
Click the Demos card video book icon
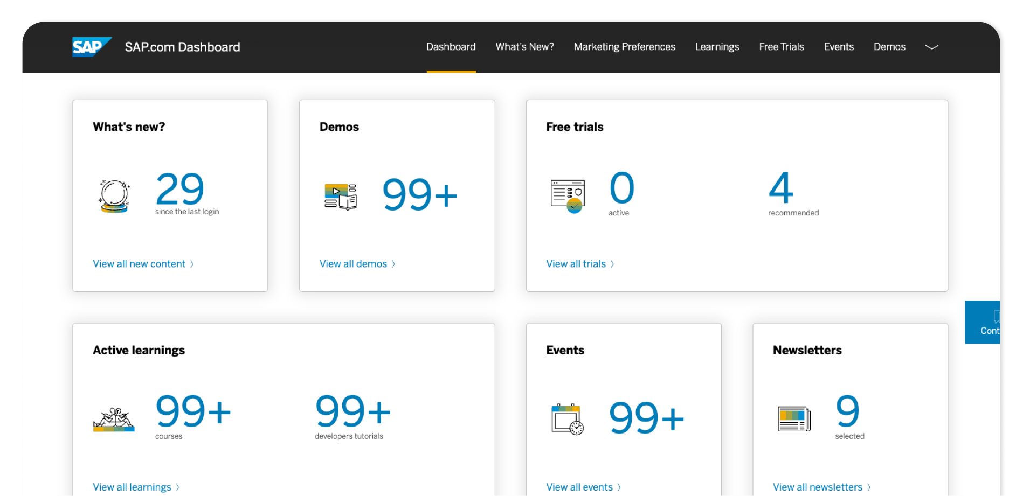(341, 197)
